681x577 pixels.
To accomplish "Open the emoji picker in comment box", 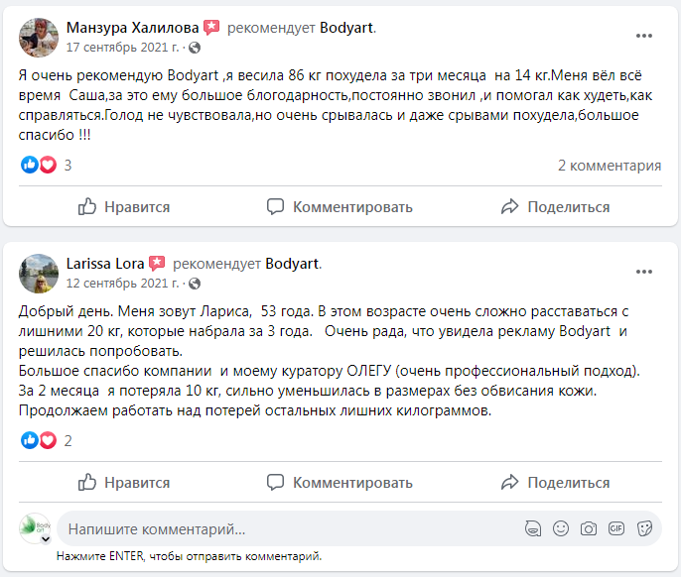I will (x=561, y=528).
